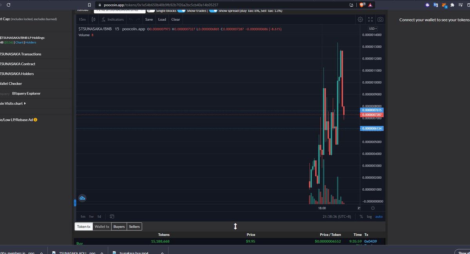Click the install app icon in address bar
Viewport: 470px width, 254px height.
(x=351, y=5)
